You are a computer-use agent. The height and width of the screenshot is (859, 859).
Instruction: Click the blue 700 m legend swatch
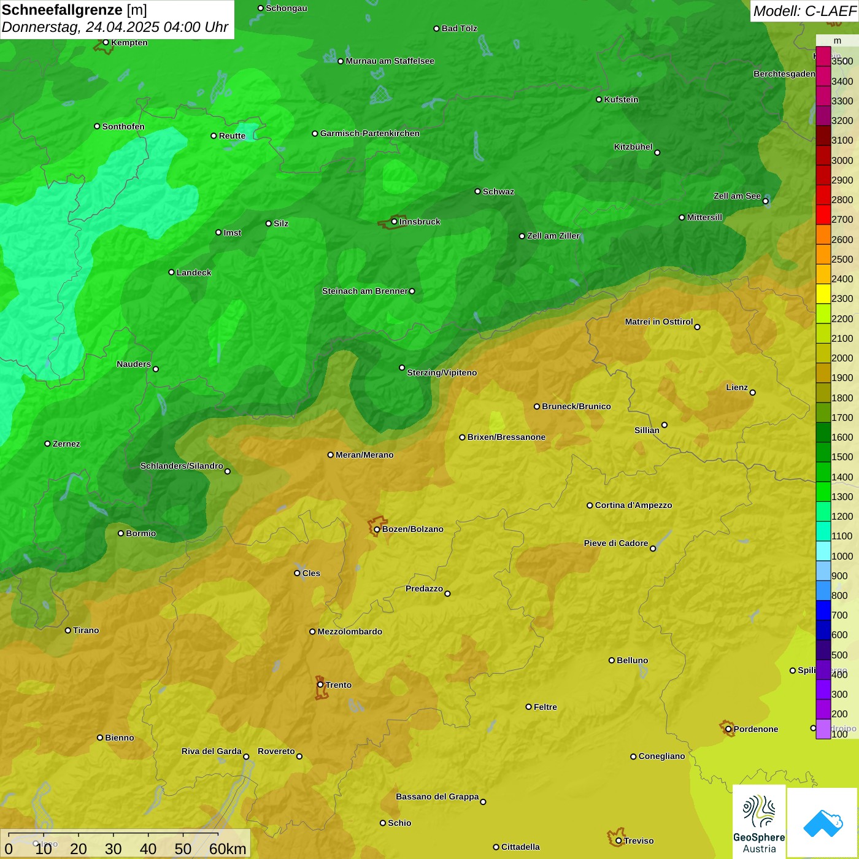823,611
